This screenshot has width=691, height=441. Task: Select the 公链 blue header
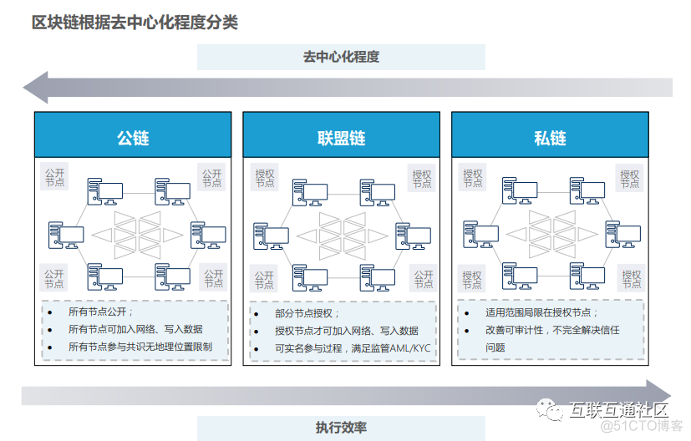132,134
